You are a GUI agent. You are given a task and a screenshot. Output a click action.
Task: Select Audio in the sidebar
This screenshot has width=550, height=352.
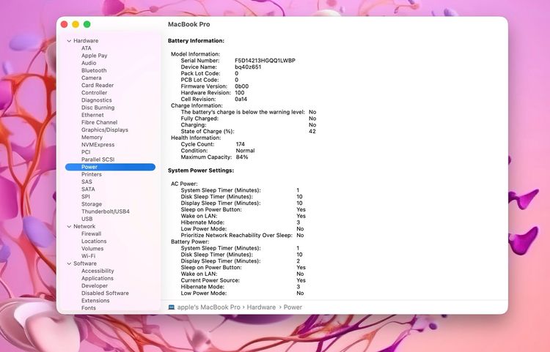pos(89,63)
